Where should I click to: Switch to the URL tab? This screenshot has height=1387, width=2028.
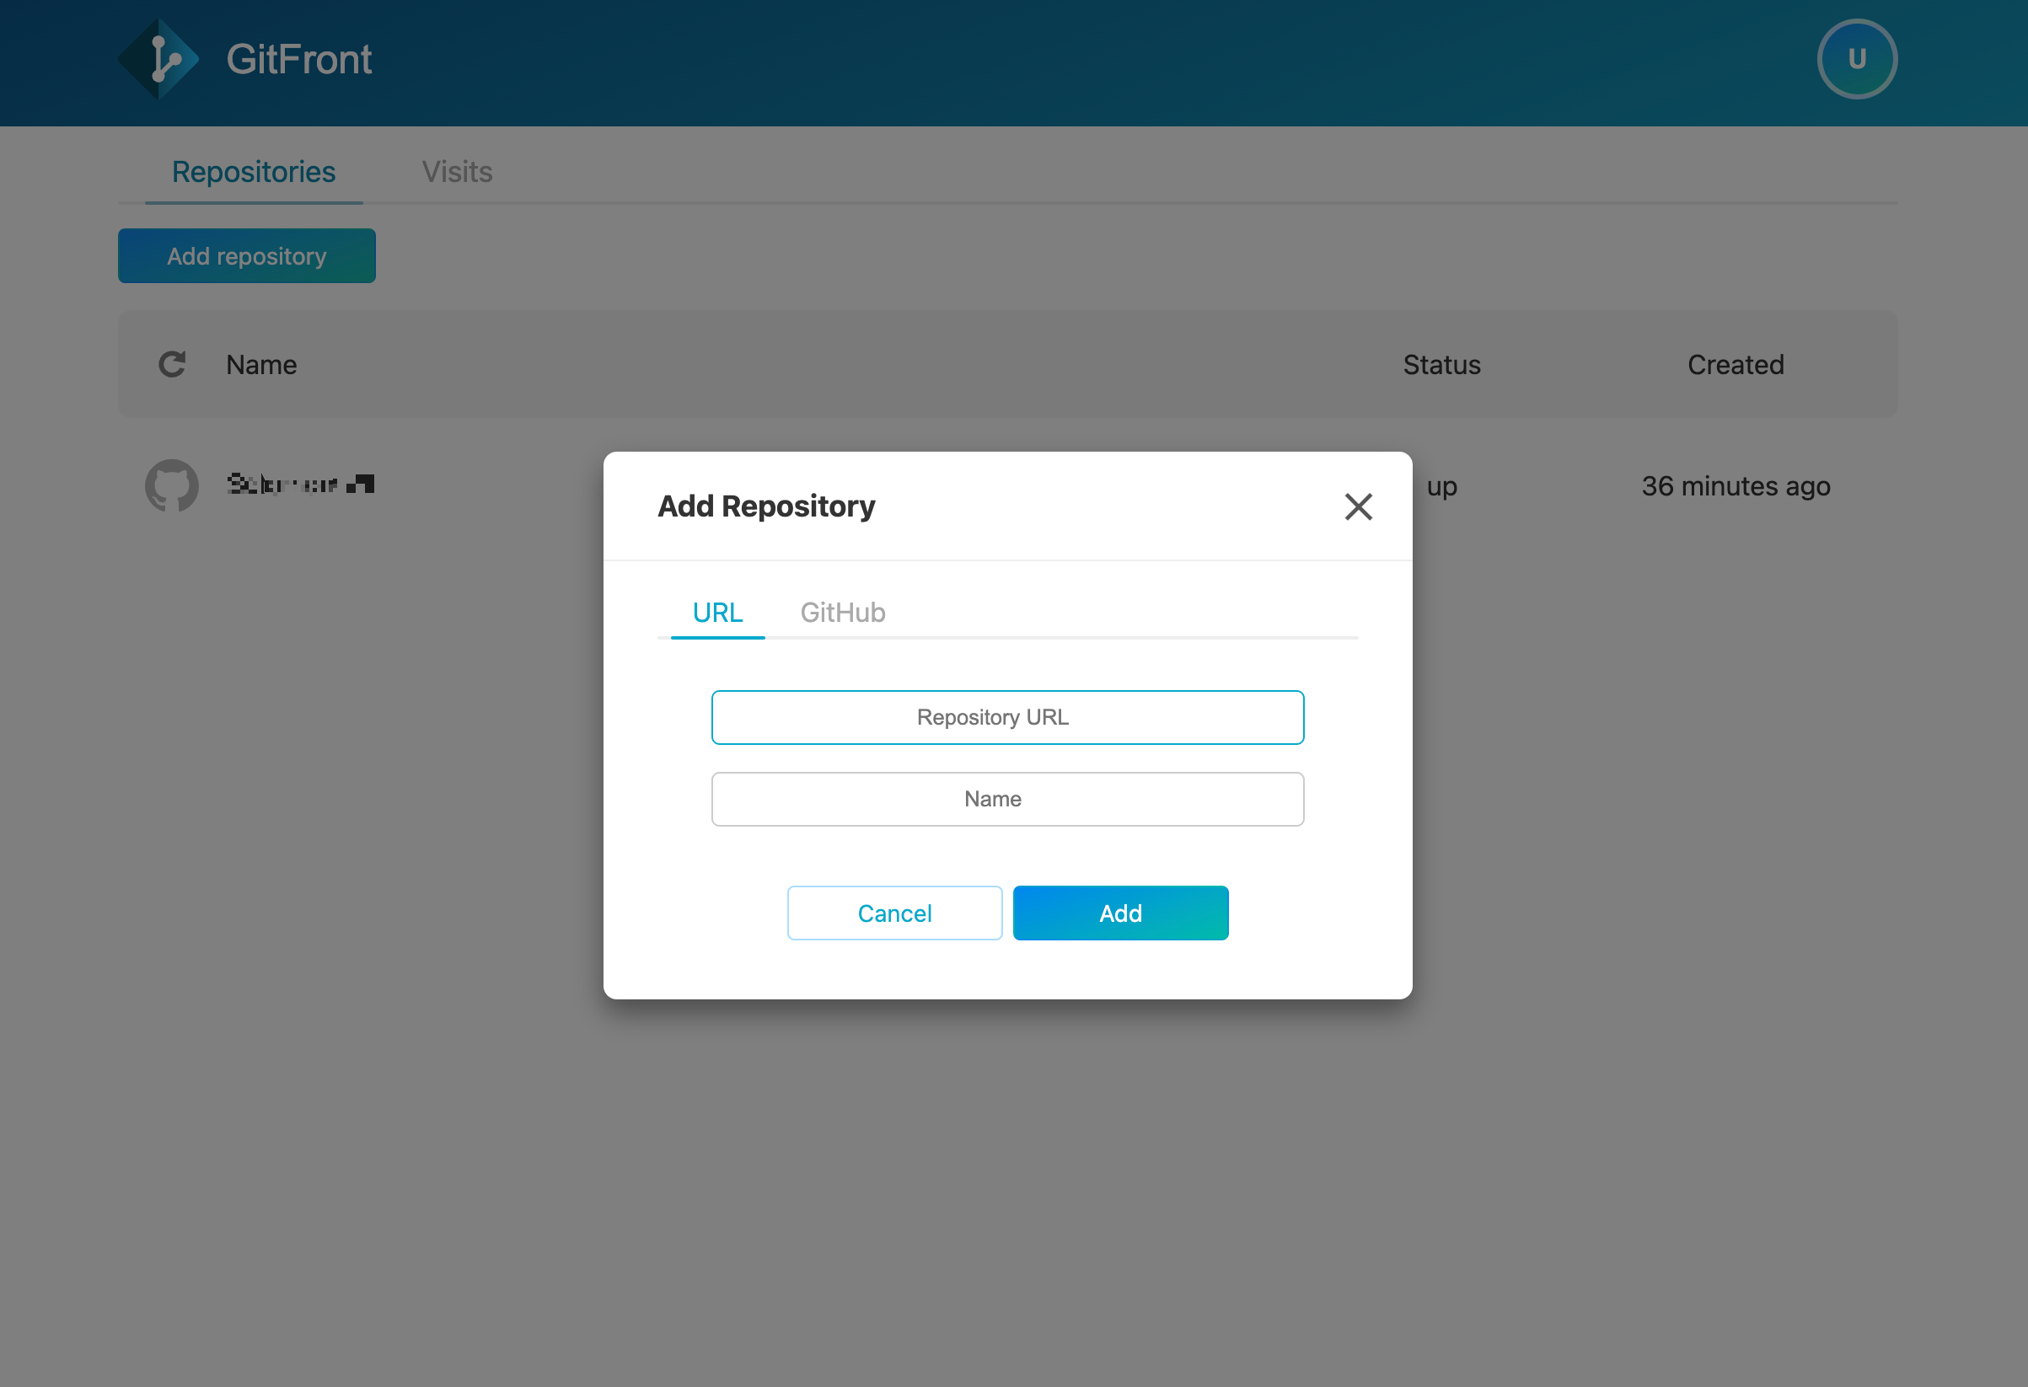point(717,613)
